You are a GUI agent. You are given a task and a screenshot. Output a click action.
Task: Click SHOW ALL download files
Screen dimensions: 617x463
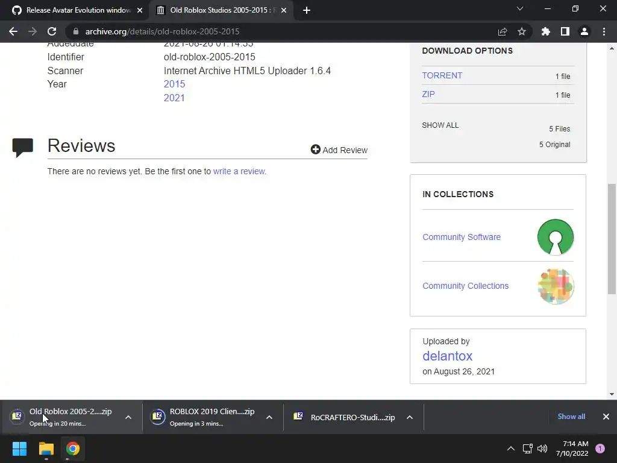(x=440, y=125)
